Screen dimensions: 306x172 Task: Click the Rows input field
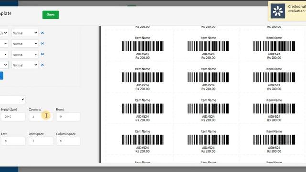coord(68,117)
